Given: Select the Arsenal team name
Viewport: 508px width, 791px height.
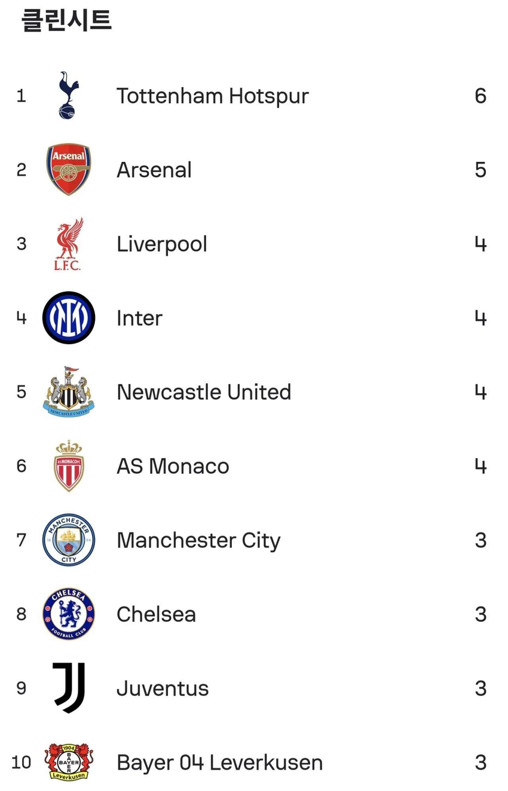Looking at the screenshot, I should click(154, 170).
